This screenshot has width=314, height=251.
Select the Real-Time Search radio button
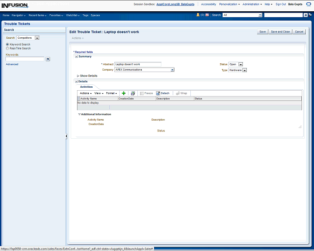pyautogui.click(x=7, y=49)
